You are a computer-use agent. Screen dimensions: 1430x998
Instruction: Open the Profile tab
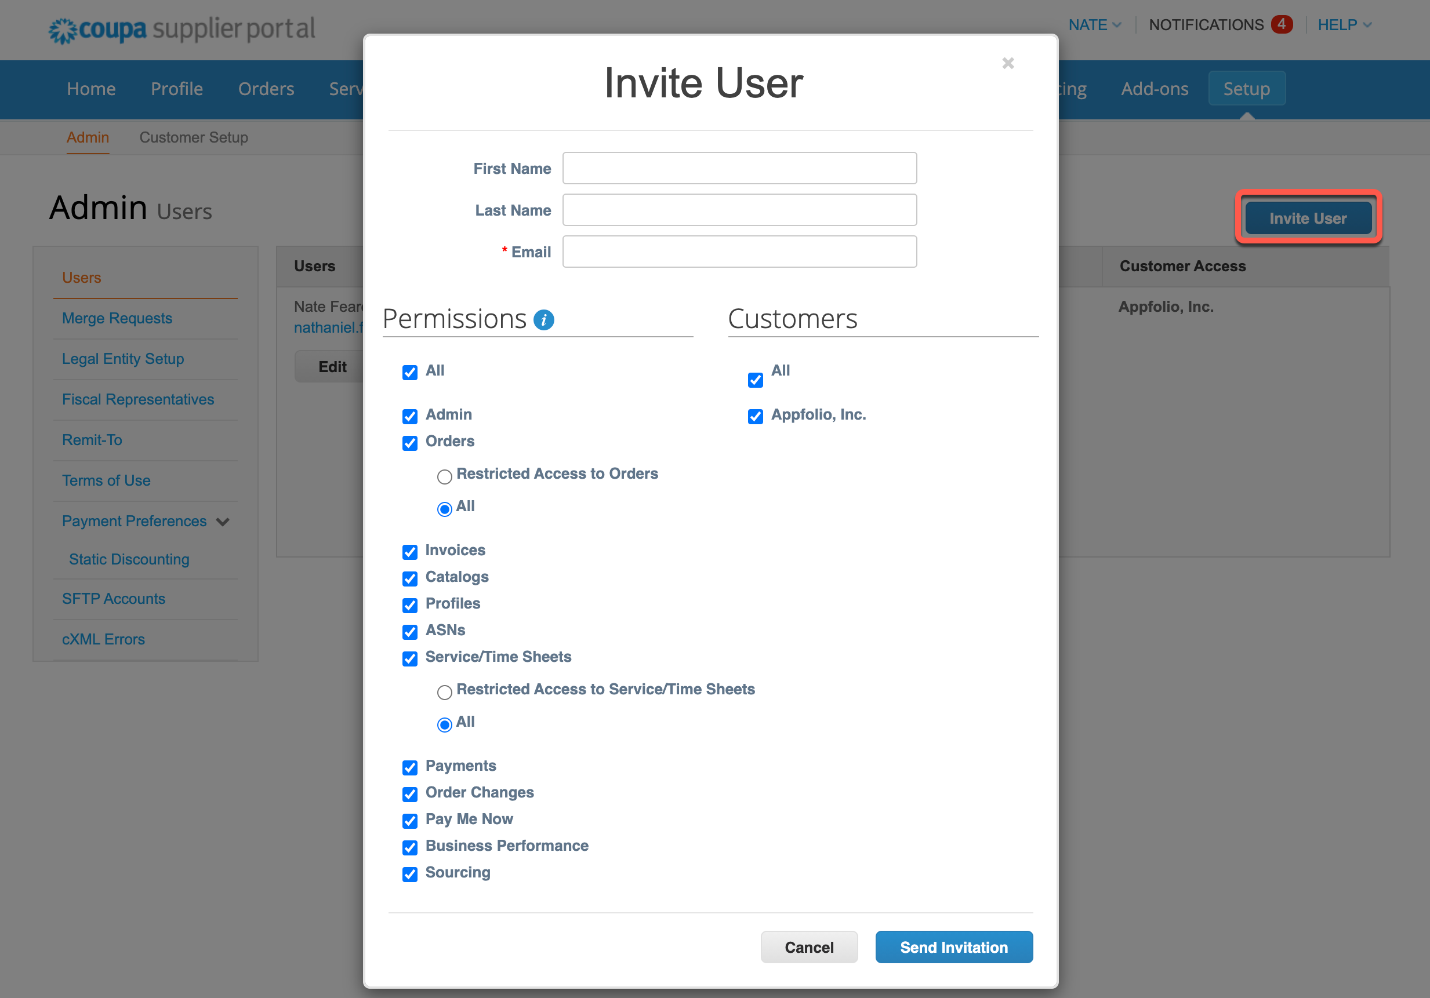point(177,89)
